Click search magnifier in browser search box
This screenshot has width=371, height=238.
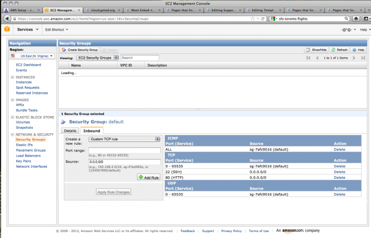point(346,19)
